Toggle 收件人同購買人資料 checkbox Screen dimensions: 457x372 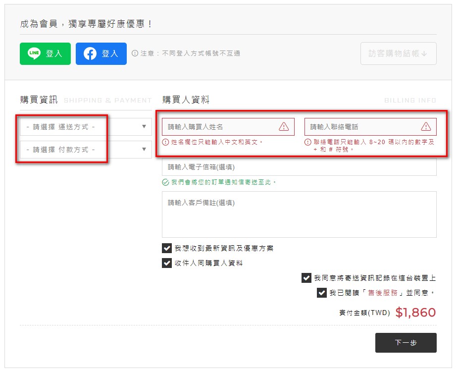(167, 263)
